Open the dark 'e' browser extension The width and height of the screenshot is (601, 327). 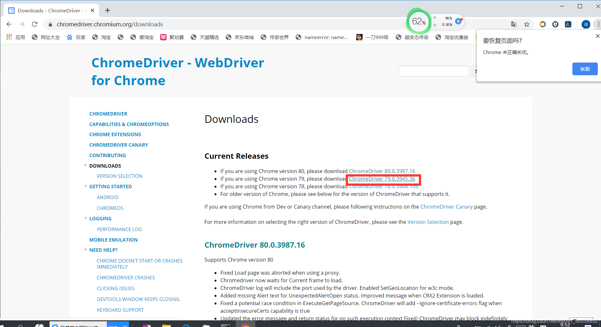point(555,24)
